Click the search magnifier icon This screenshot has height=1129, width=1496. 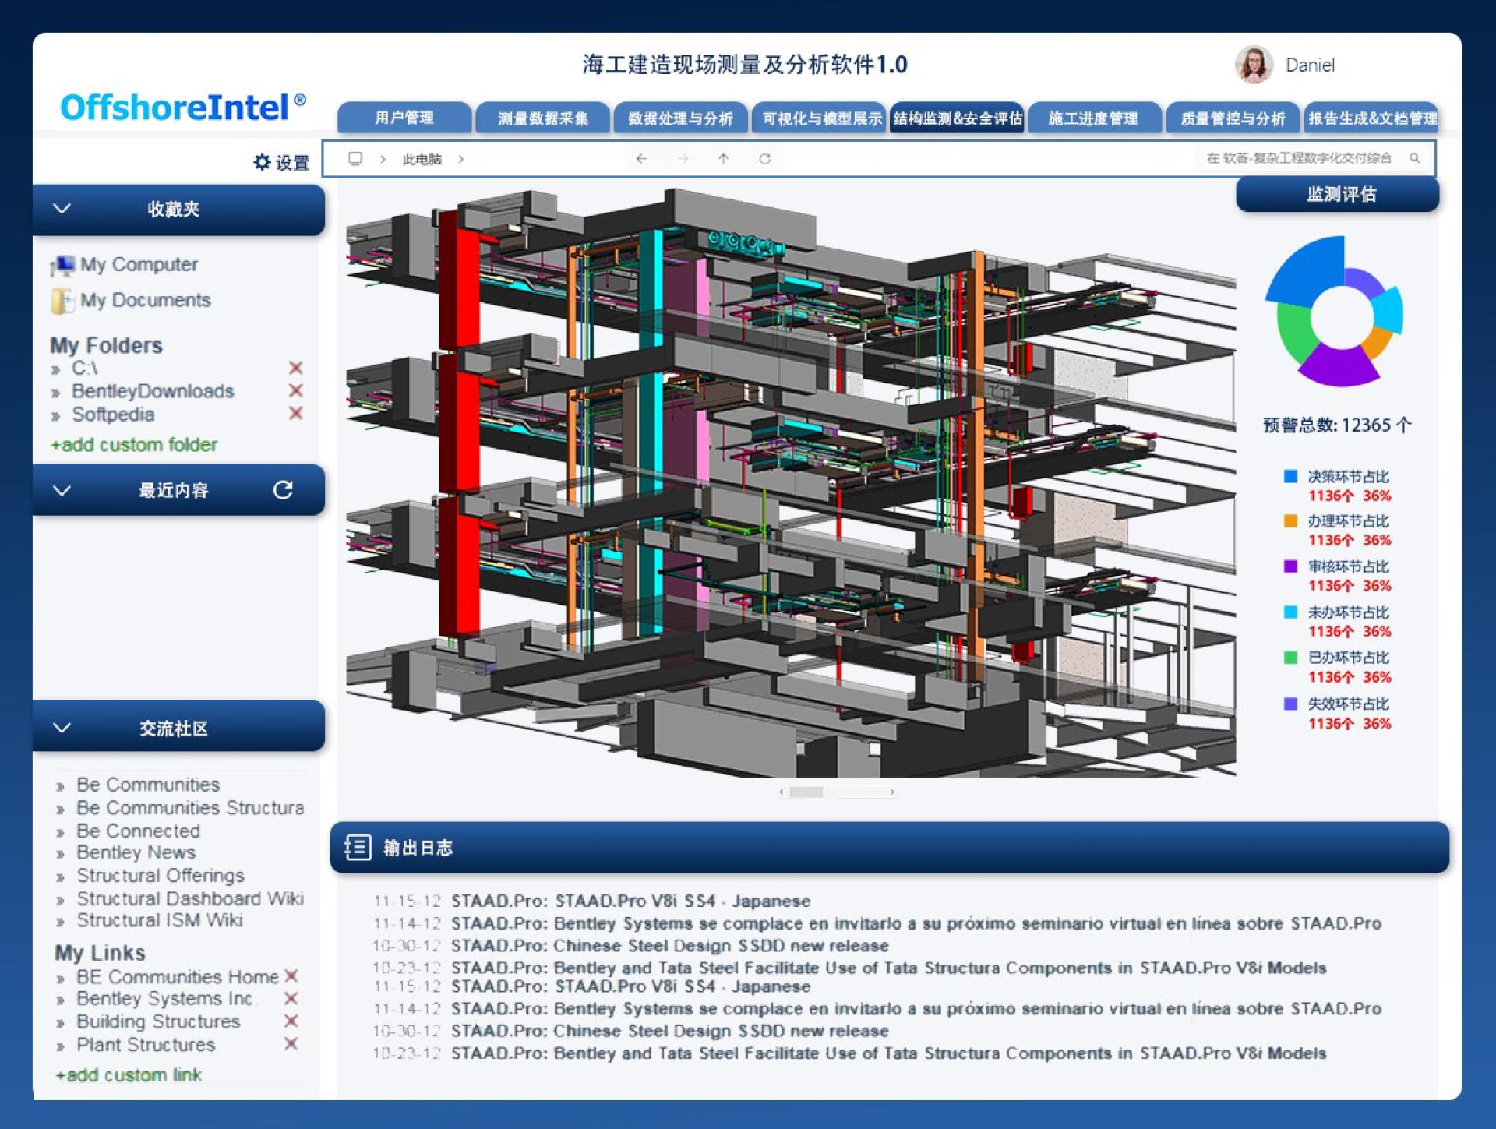point(1414,158)
